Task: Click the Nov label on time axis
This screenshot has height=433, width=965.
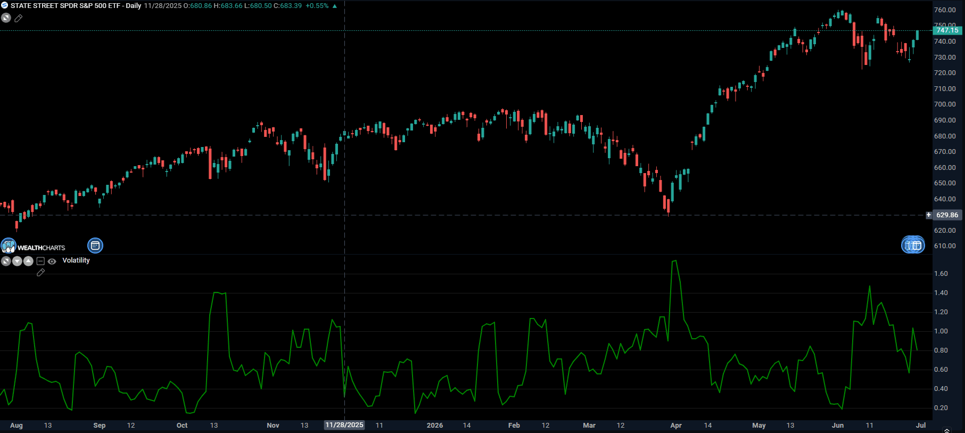Action: (x=273, y=426)
